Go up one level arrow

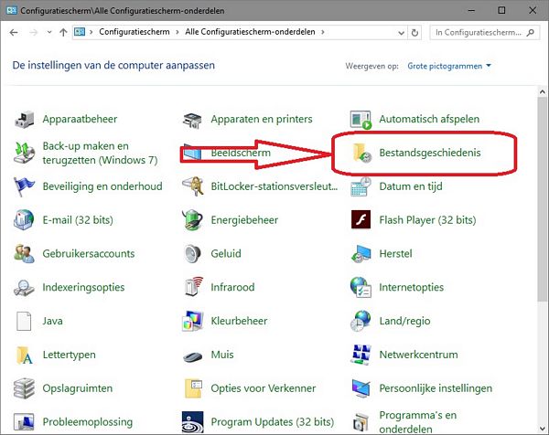click(x=63, y=32)
